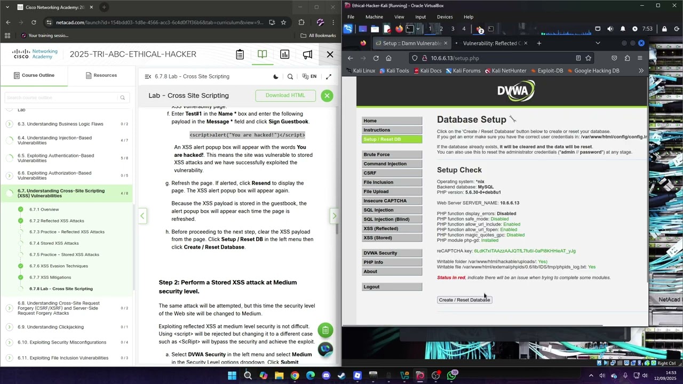Open the assignments clipboard icon in NetAcad header
Screen dimensions: 683x384
coord(240,54)
